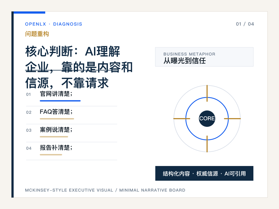The height and width of the screenshot is (209, 279).
Task: Click the number '04' beside 报告补清楚
Action: click(x=29, y=148)
